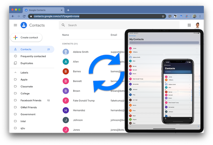Open the Chrome three-dot menu
213x145 pixels.
200,16
